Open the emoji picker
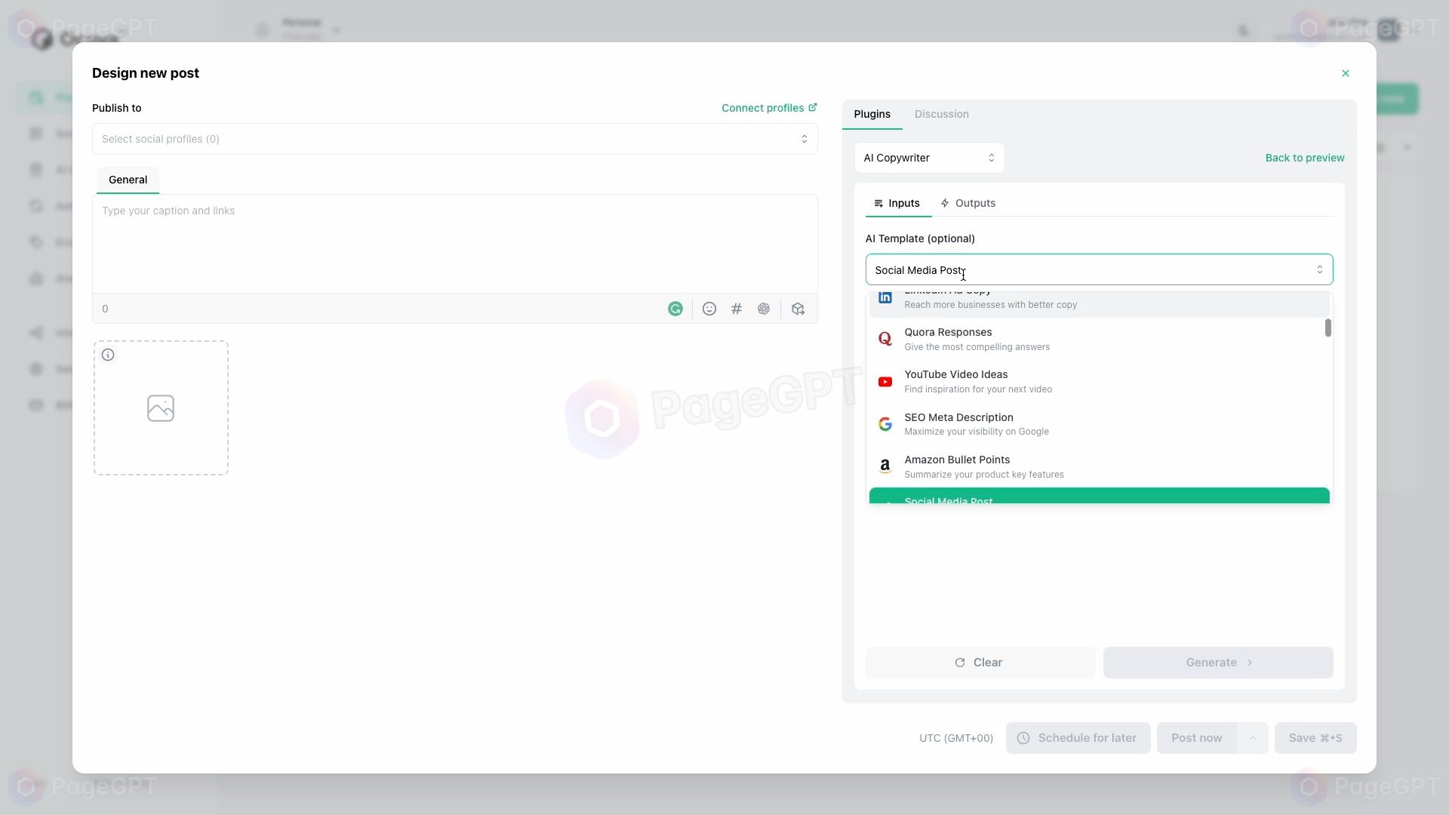This screenshot has width=1449, height=815. click(709, 309)
